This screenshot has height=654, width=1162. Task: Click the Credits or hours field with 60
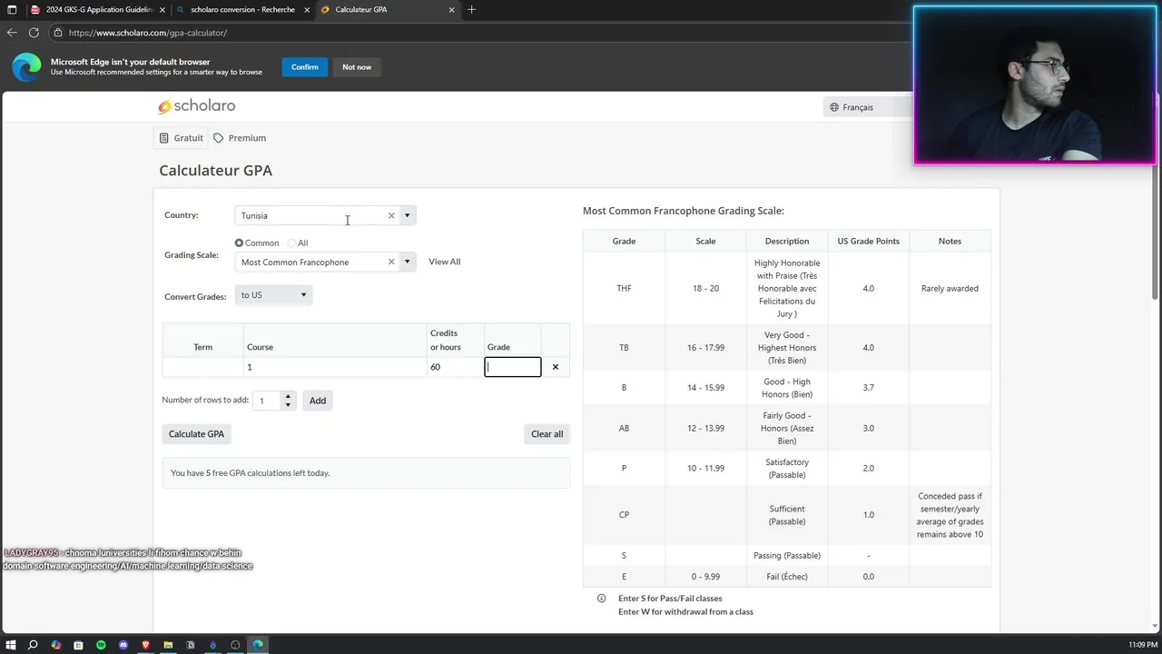point(456,367)
